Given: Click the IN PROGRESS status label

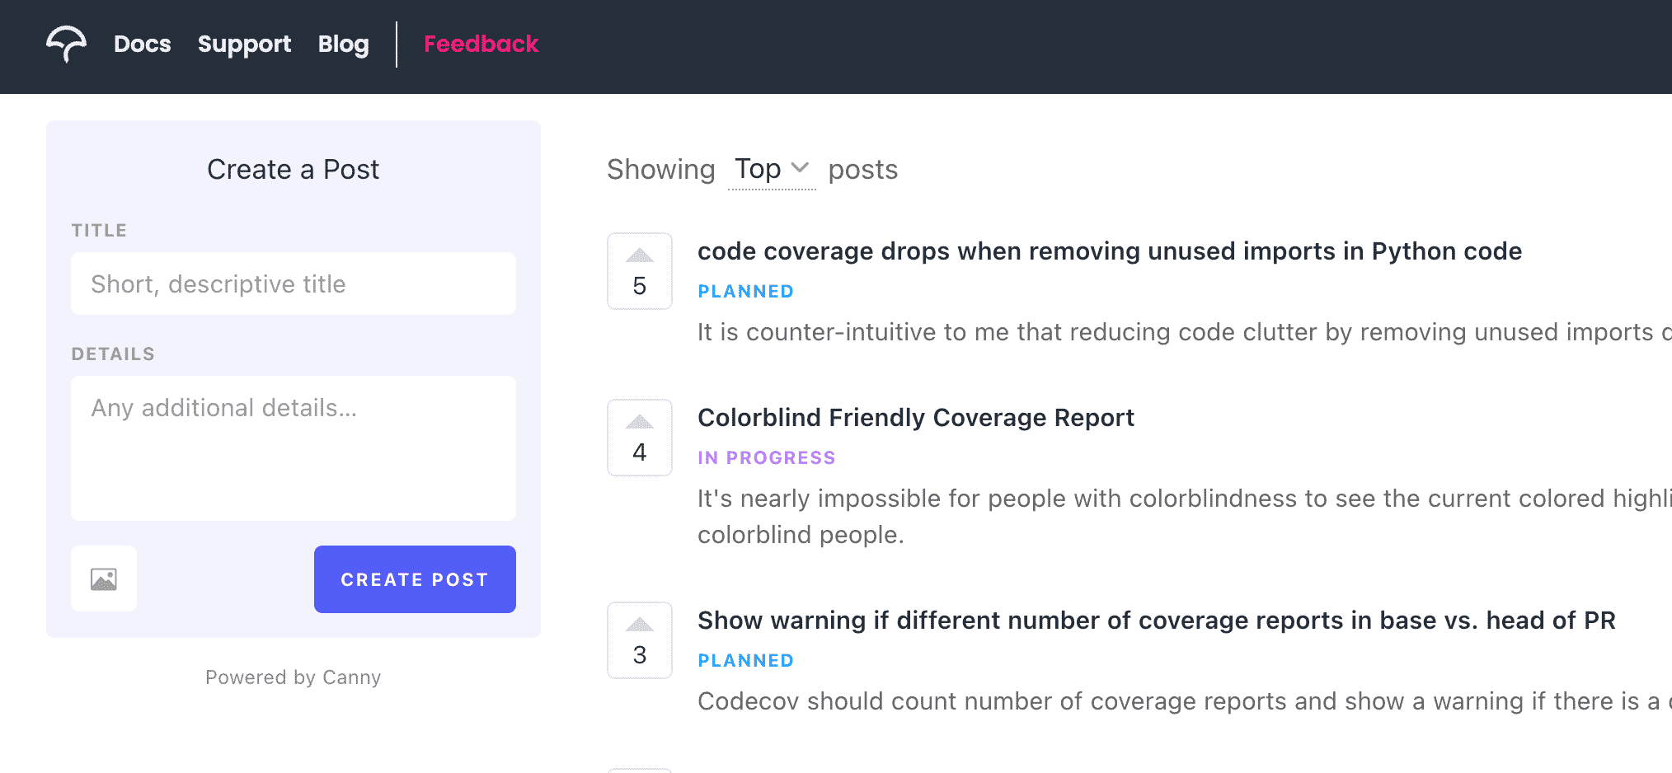Looking at the screenshot, I should click(766, 457).
